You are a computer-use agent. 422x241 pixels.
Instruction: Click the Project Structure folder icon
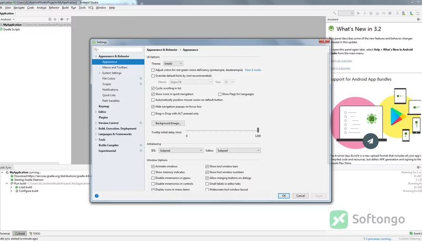pos(418,13)
